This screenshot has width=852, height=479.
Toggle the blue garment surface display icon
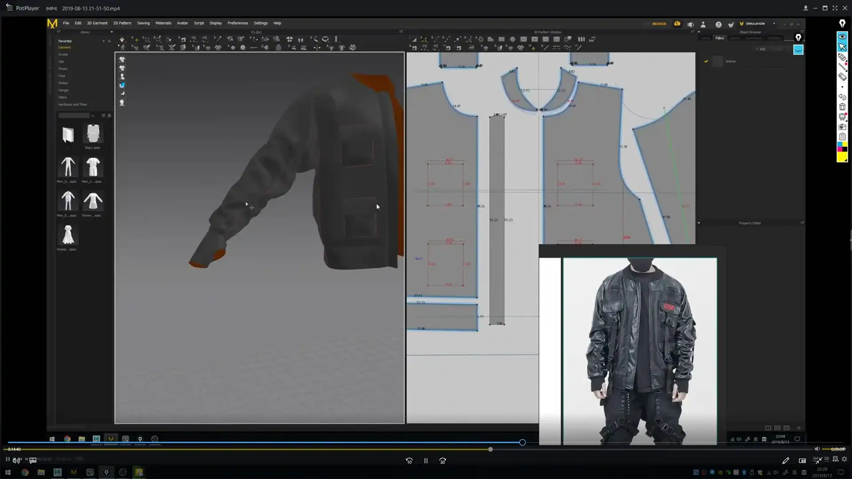[122, 85]
